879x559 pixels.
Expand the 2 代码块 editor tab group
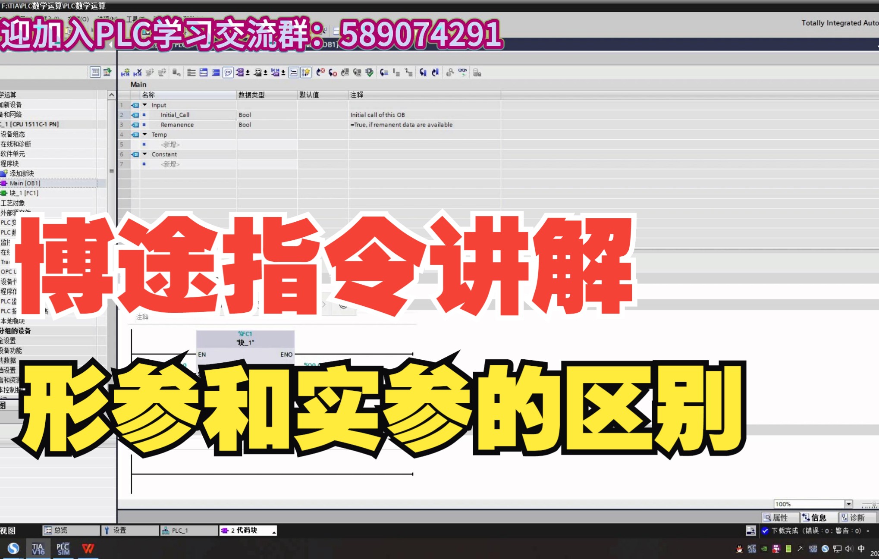tap(273, 532)
